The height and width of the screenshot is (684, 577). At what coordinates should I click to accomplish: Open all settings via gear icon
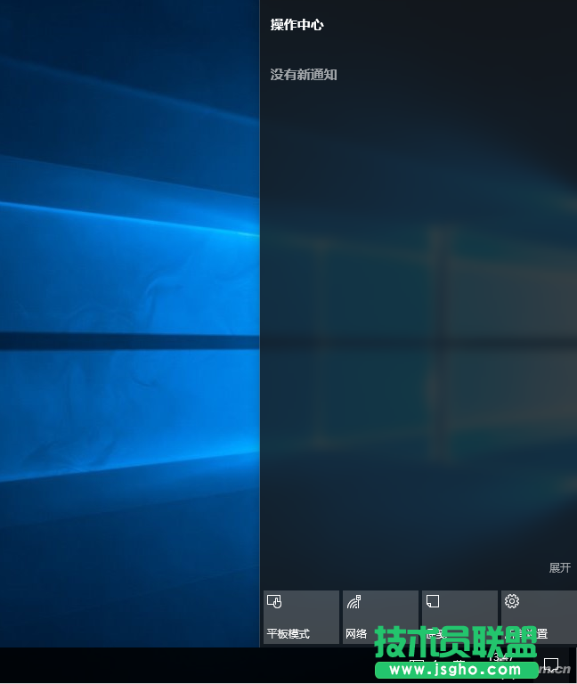tap(512, 601)
